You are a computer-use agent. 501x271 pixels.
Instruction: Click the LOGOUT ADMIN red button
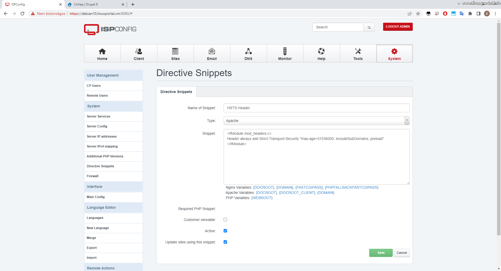pos(397,27)
